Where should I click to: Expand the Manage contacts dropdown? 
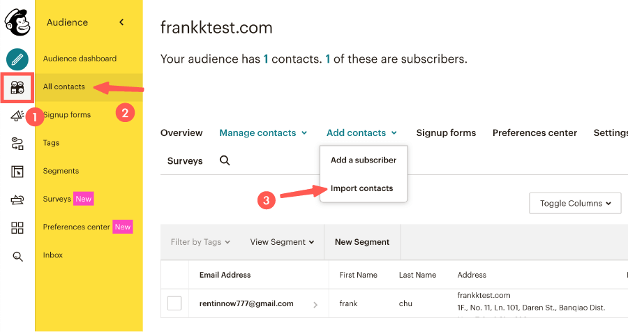[x=263, y=133]
